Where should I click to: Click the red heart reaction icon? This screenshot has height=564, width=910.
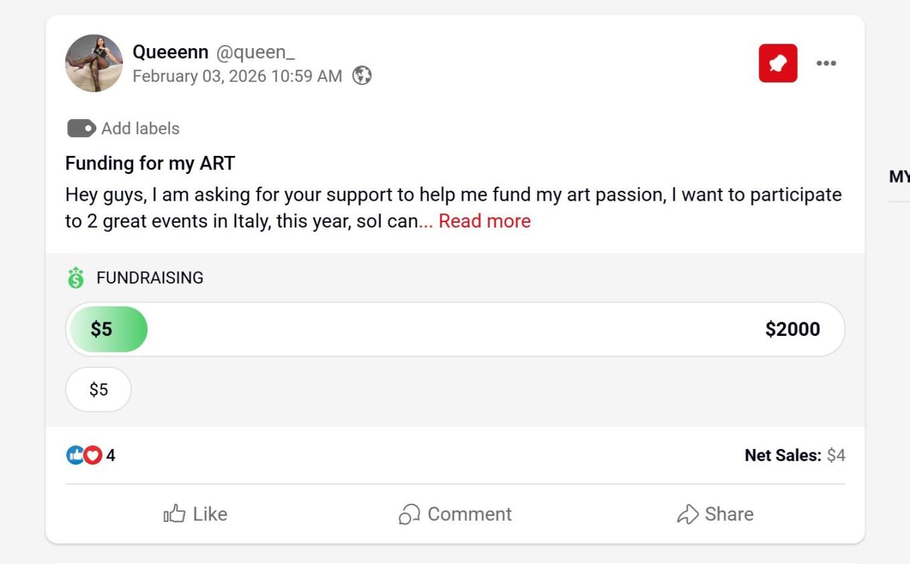(x=93, y=456)
